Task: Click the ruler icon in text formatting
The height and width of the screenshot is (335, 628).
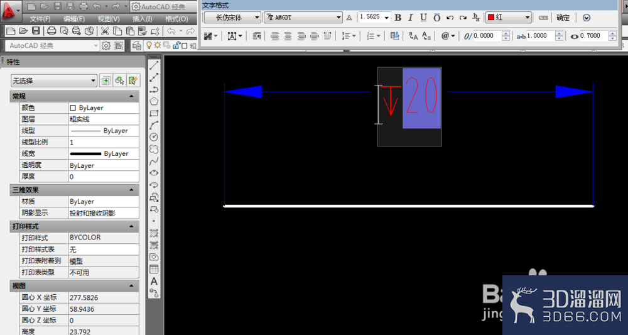Action: click(x=543, y=18)
